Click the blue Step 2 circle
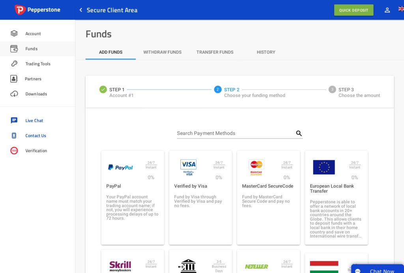The height and width of the screenshot is (273, 404). (x=218, y=89)
